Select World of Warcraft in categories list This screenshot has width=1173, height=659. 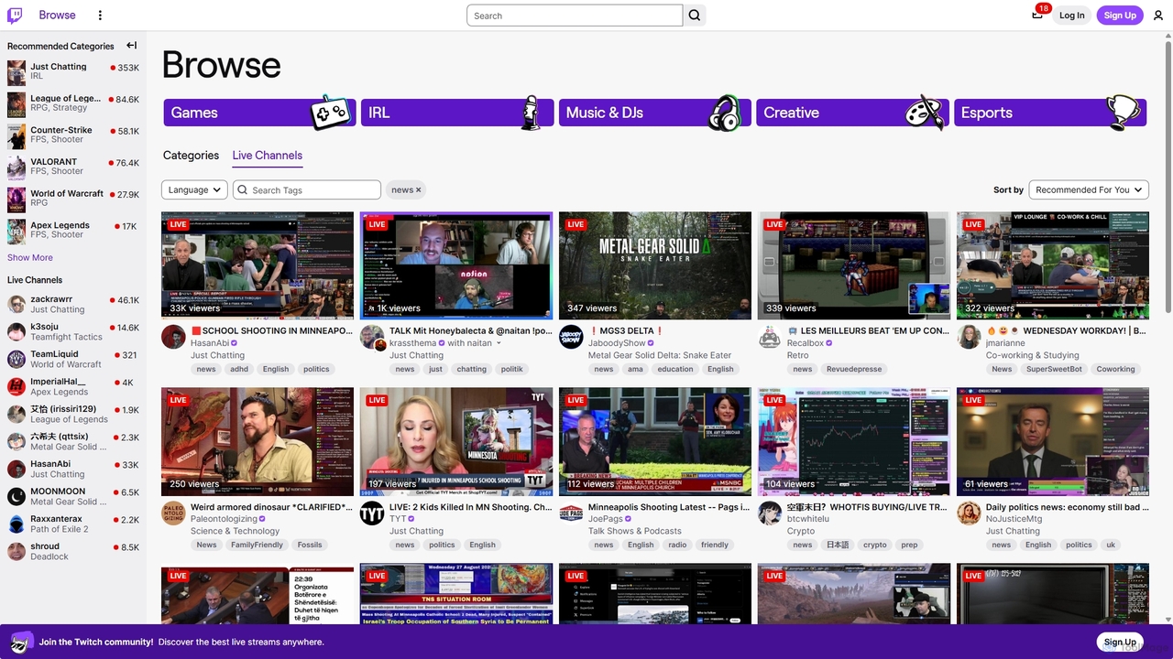(73, 199)
